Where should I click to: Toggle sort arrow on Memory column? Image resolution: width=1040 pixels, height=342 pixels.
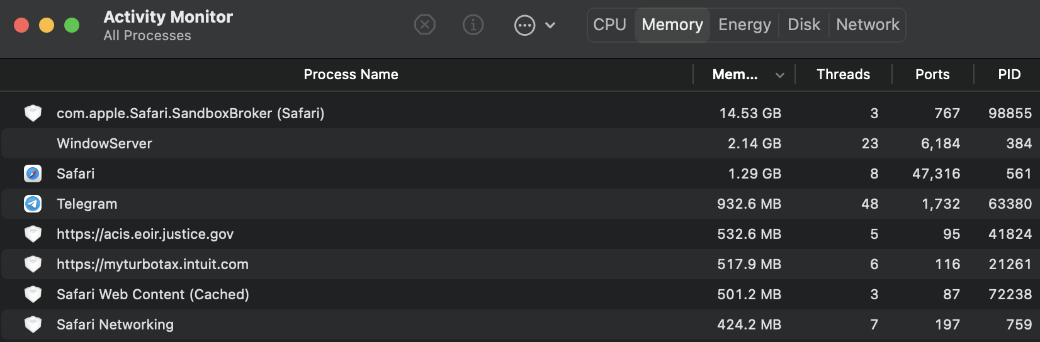[x=780, y=75]
